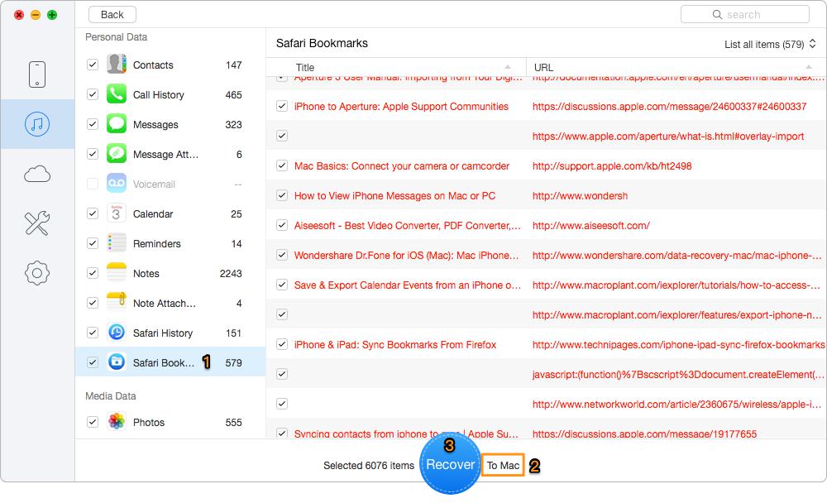
Task: Open the settings gear icon
Action: click(37, 273)
